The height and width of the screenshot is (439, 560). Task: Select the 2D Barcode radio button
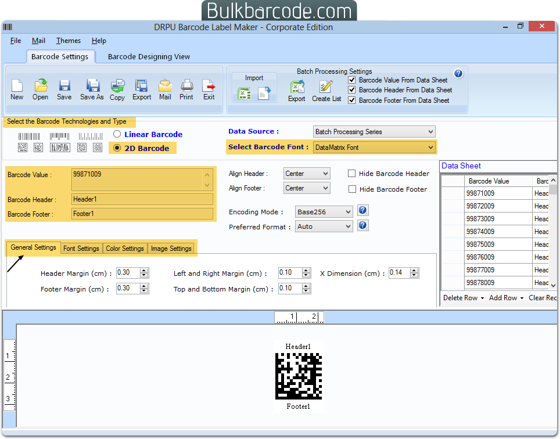pyautogui.click(x=117, y=147)
